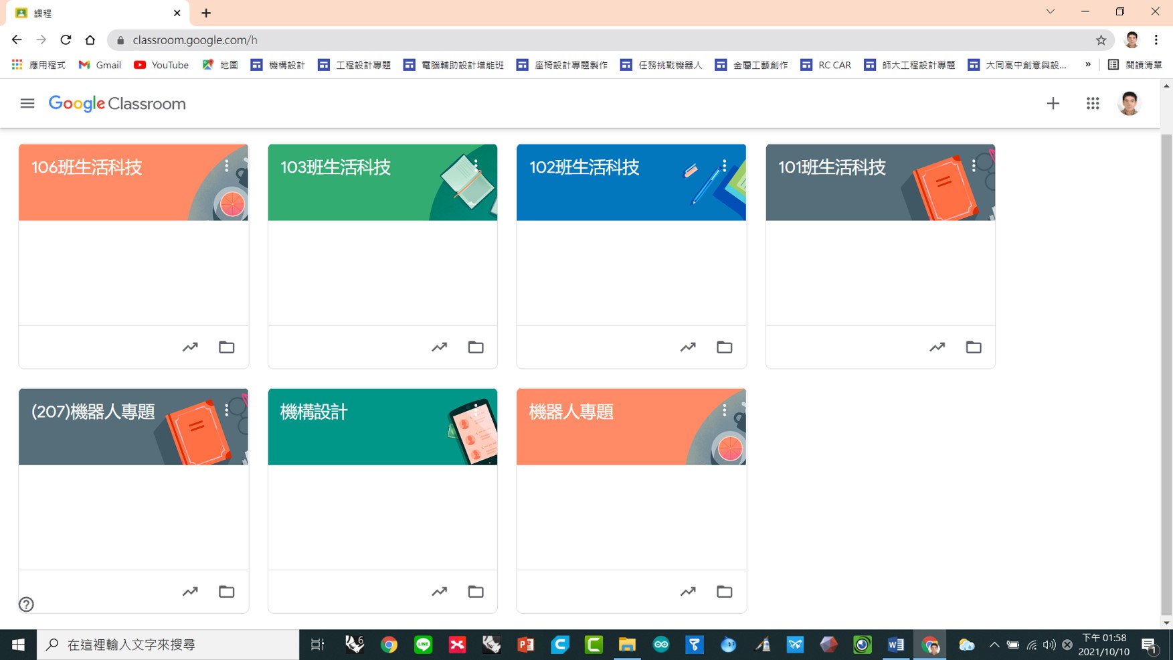Bookmark this page with the star icon
This screenshot has height=660, width=1173.
click(1101, 40)
